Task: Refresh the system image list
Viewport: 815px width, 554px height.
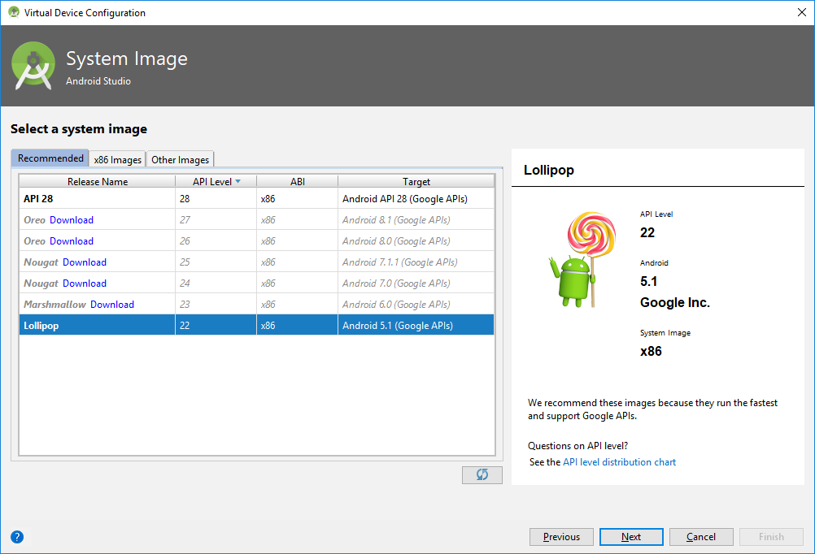Action: [482, 474]
